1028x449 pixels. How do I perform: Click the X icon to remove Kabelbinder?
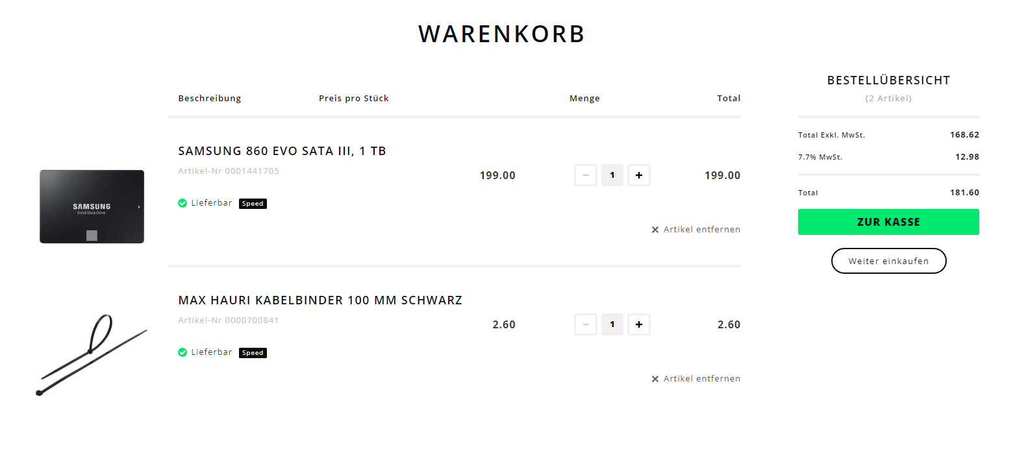click(655, 379)
